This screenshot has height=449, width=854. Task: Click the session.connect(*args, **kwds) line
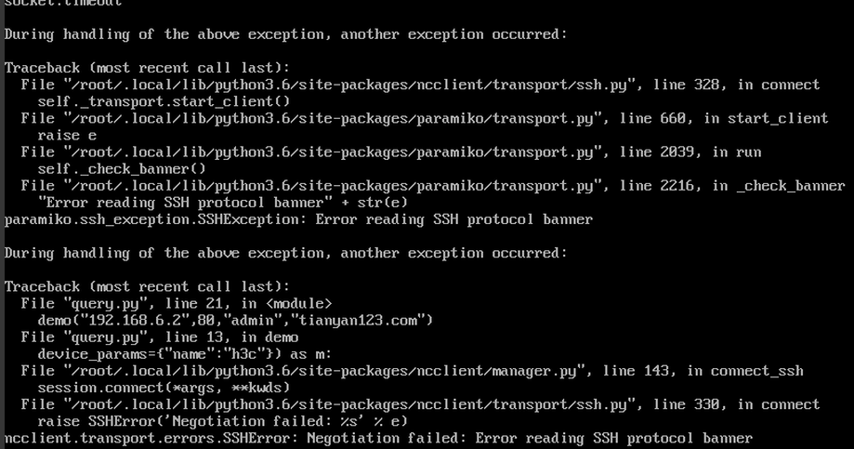click(164, 387)
